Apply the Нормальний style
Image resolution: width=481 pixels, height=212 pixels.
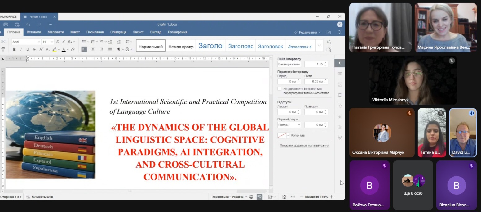coord(151,46)
